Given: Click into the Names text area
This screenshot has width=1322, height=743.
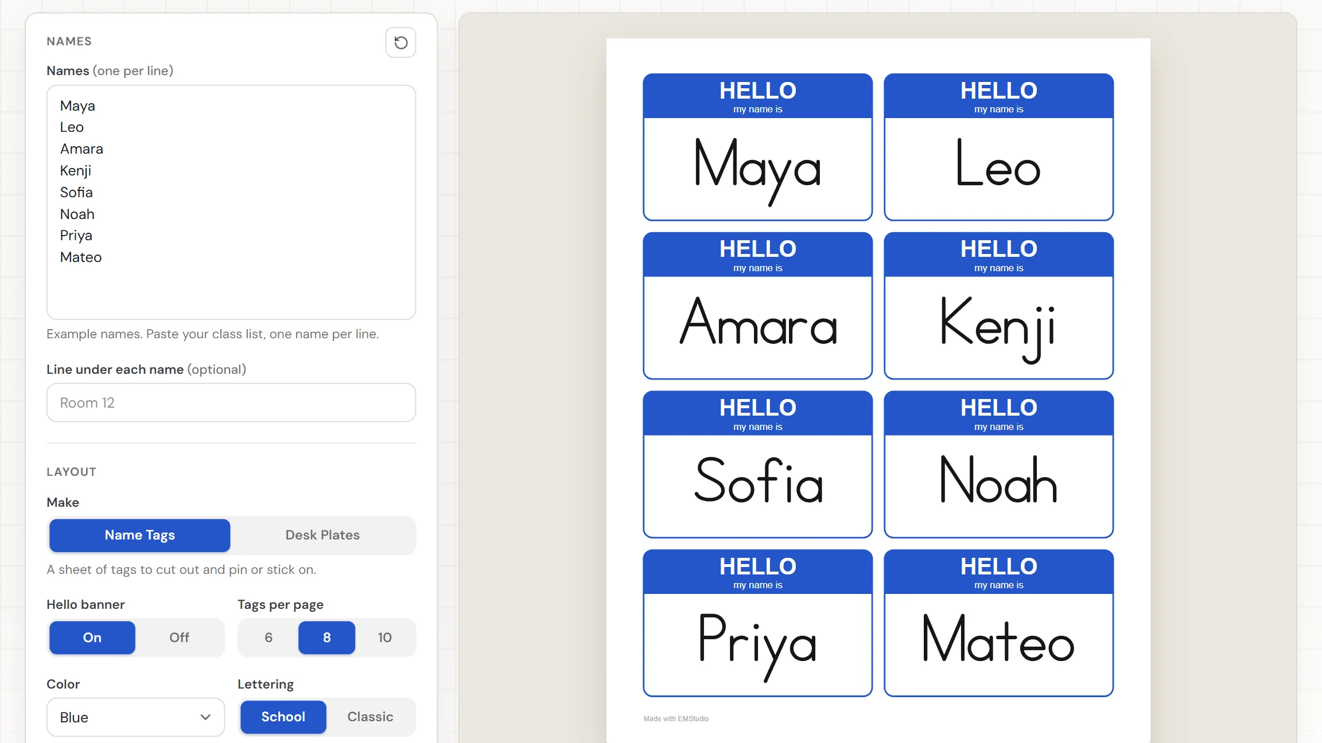Looking at the screenshot, I should [x=231, y=202].
